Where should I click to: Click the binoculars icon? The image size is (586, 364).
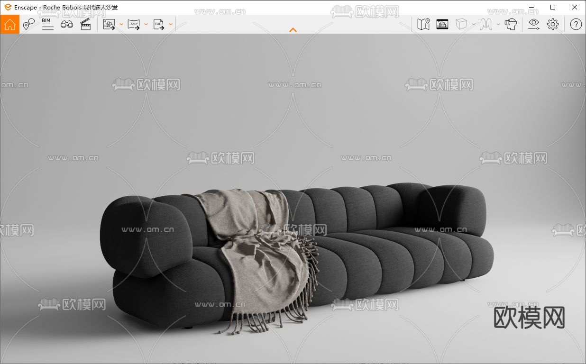[x=67, y=24]
